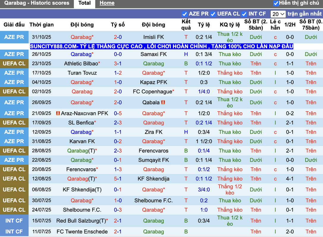Open Kapaz PFK team link
Viewport: 323px width, 237px height.
(153, 82)
